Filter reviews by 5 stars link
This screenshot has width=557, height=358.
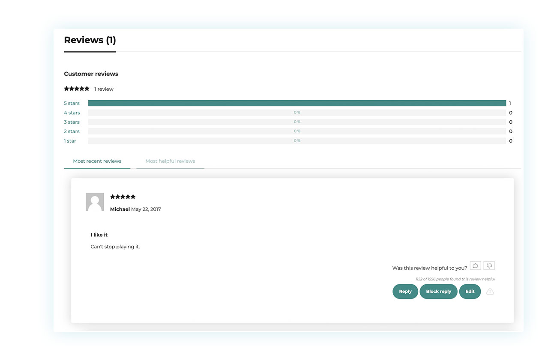[x=72, y=103]
